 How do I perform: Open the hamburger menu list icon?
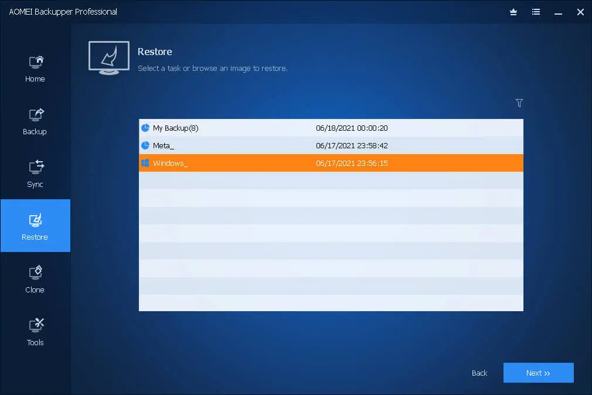[536, 12]
